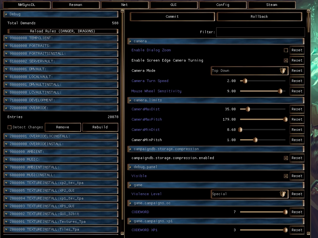Image resolution: width=318 pixels, height=238 pixels.
Task: Click the arrow icon on the Debug header
Action: coord(6,14)
